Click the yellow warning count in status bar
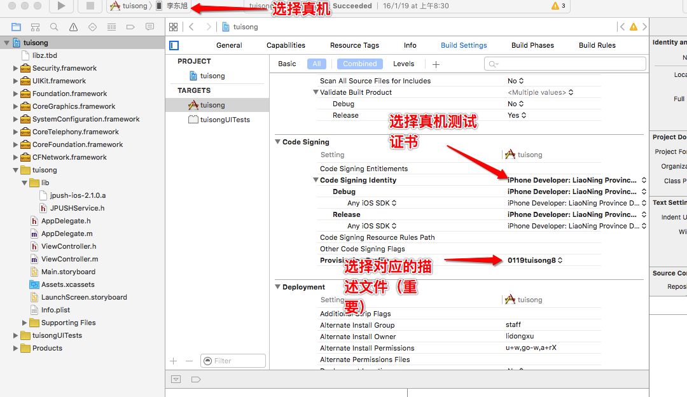This screenshot has height=397, width=687. (559, 6)
